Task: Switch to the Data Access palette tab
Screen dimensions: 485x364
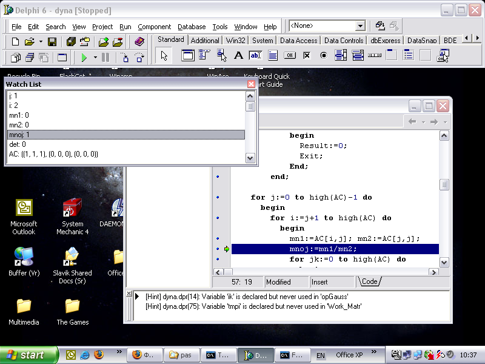Action: [x=298, y=41]
